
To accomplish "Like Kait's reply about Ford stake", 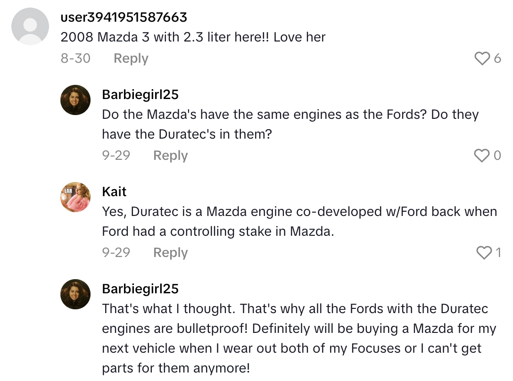I will tap(484, 253).
